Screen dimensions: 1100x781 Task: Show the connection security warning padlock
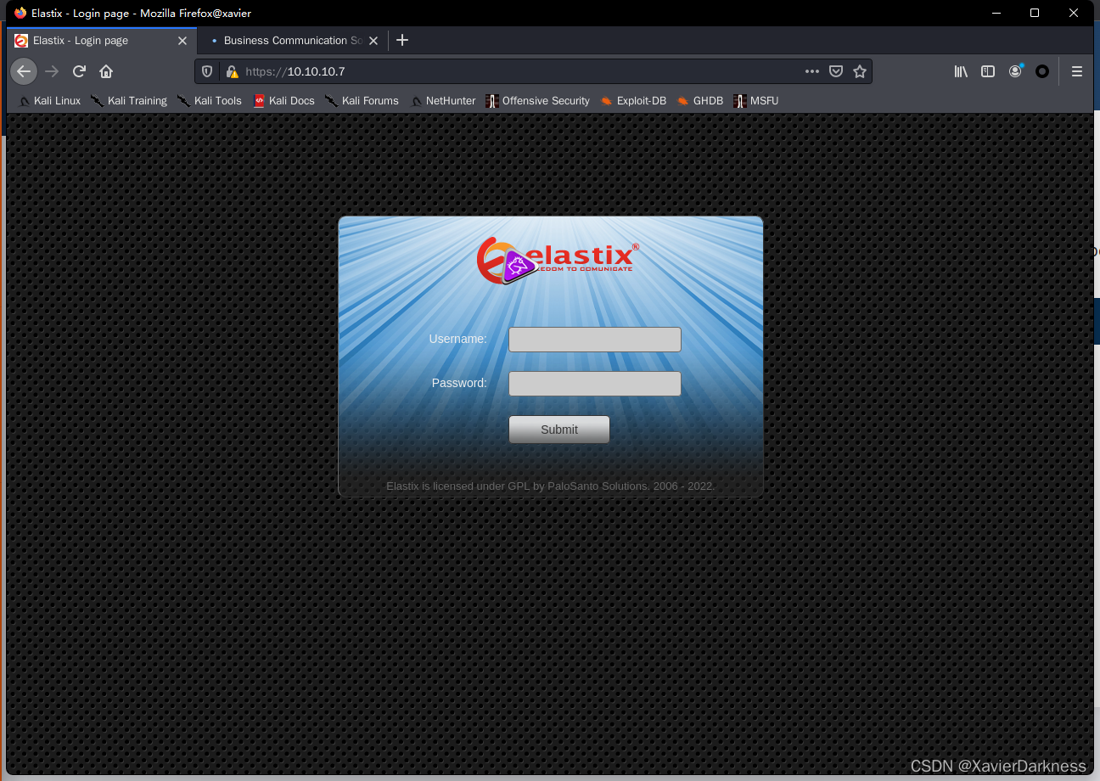tap(232, 71)
